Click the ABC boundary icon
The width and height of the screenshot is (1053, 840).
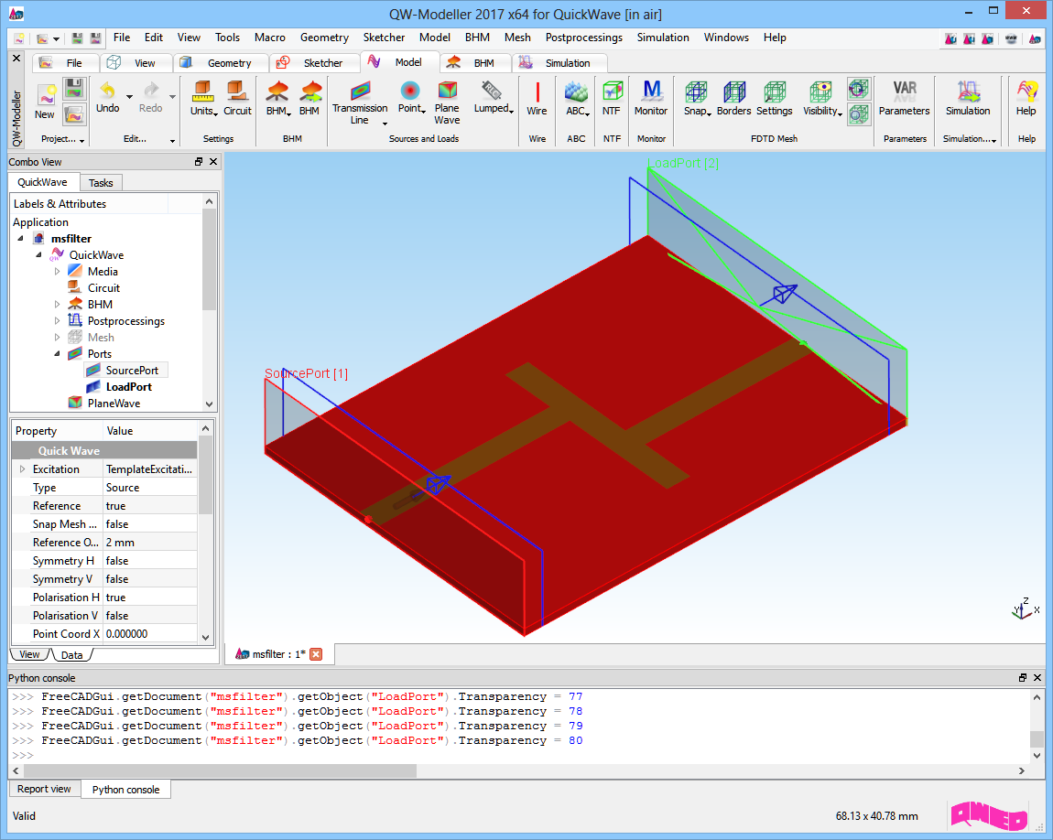coord(576,92)
